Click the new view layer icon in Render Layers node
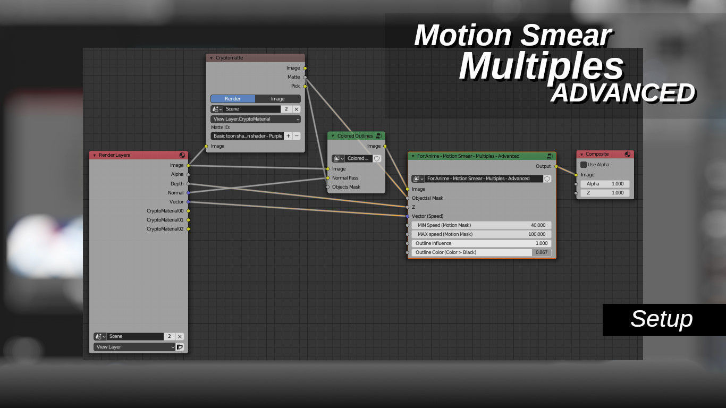Image resolution: width=726 pixels, height=408 pixels. (x=181, y=347)
